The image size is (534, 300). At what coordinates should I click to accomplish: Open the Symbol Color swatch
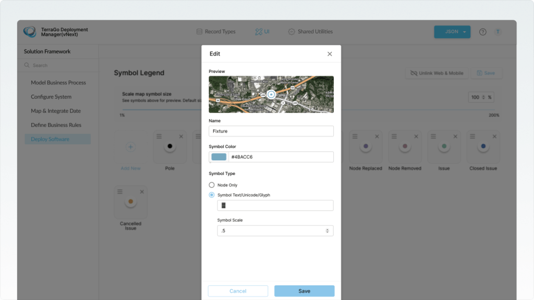[219, 157]
